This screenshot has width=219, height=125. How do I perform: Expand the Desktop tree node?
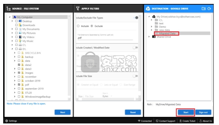[12, 21]
